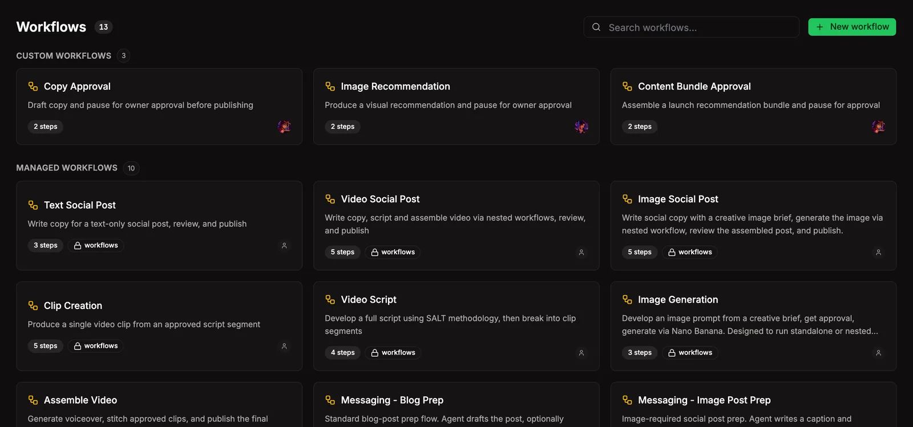Click owner avatar on Content Bundle Approval card

[x=879, y=127]
